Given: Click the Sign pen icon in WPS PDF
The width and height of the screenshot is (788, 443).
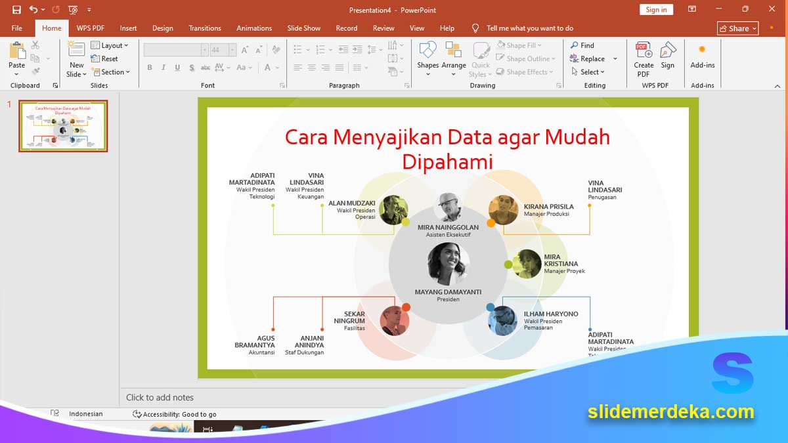Looking at the screenshot, I should [x=668, y=51].
